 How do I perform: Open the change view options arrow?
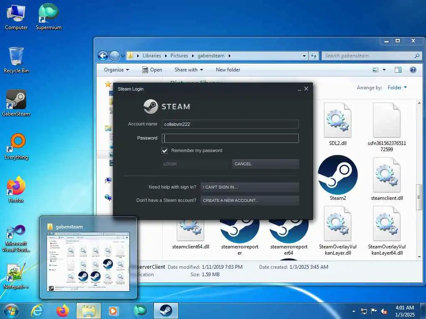pos(384,70)
